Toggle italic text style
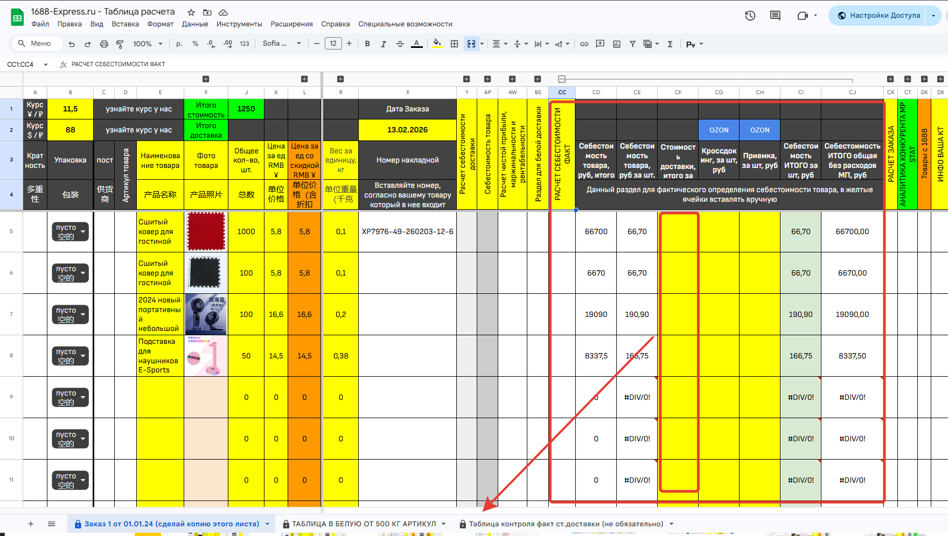The width and height of the screenshot is (948, 536). click(x=384, y=44)
